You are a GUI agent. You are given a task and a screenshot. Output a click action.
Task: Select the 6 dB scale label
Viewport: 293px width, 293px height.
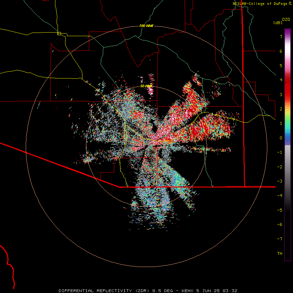click(281, 51)
